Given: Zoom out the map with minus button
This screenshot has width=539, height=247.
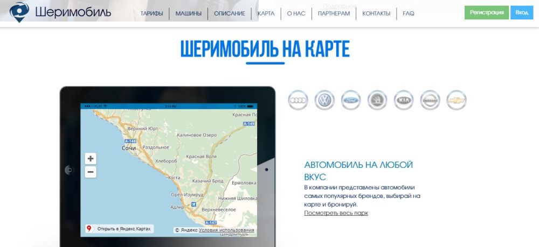Looking at the screenshot, I should (91, 172).
